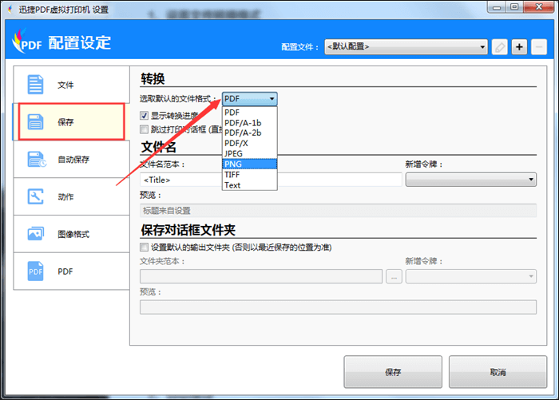
Task: Add a new profile with plus icon
Action: (x=519, y=46)
